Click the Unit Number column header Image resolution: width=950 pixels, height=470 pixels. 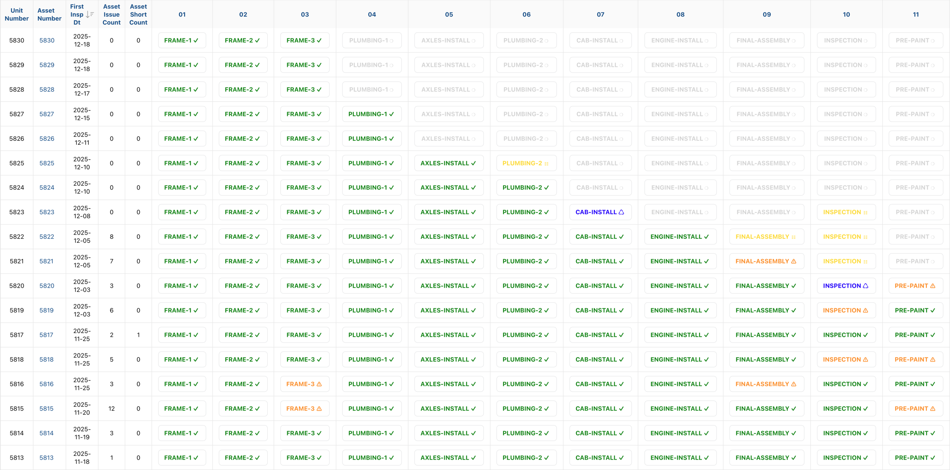tap(17, 14)
